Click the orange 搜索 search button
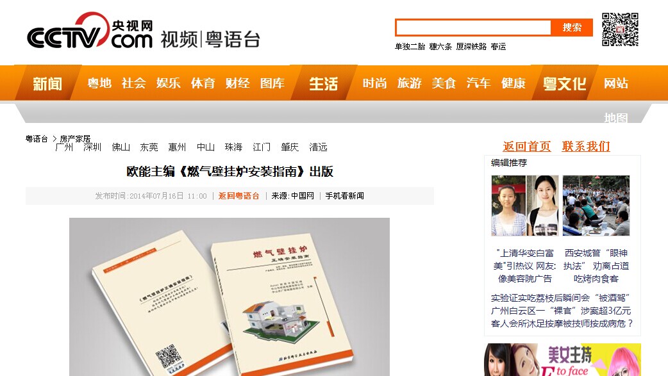 tap(572, 28)
